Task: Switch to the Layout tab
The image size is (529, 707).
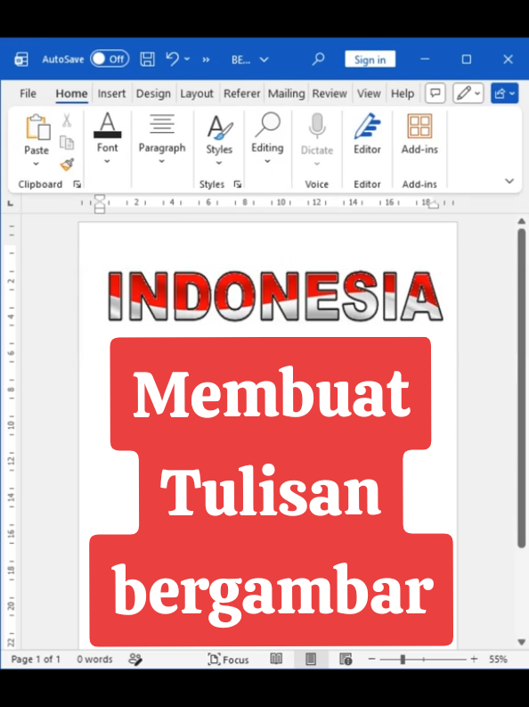Action: pyautogui.click(x=197, y=94)
